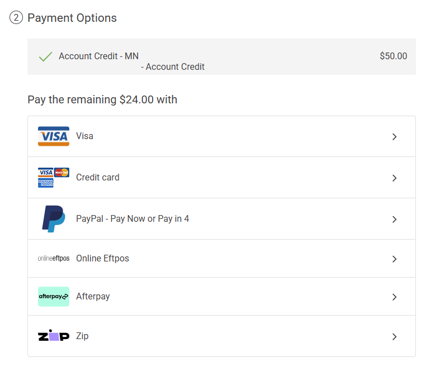Image resolution: width=431 pixels, height=386 pixels.
Task: Click the Visa card logo icon
Action: coord(54,136)
